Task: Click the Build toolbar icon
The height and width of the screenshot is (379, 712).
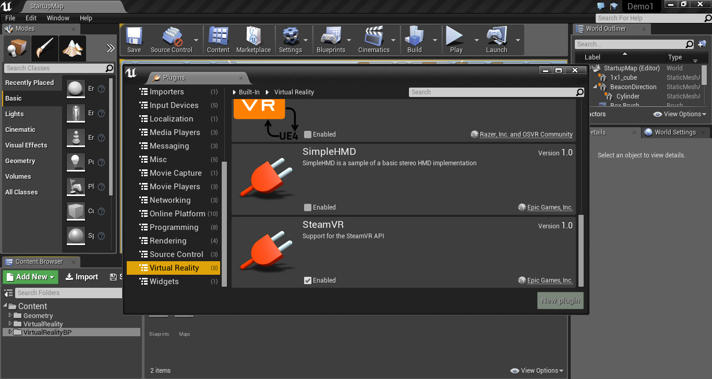Action: tap(415, 40)
